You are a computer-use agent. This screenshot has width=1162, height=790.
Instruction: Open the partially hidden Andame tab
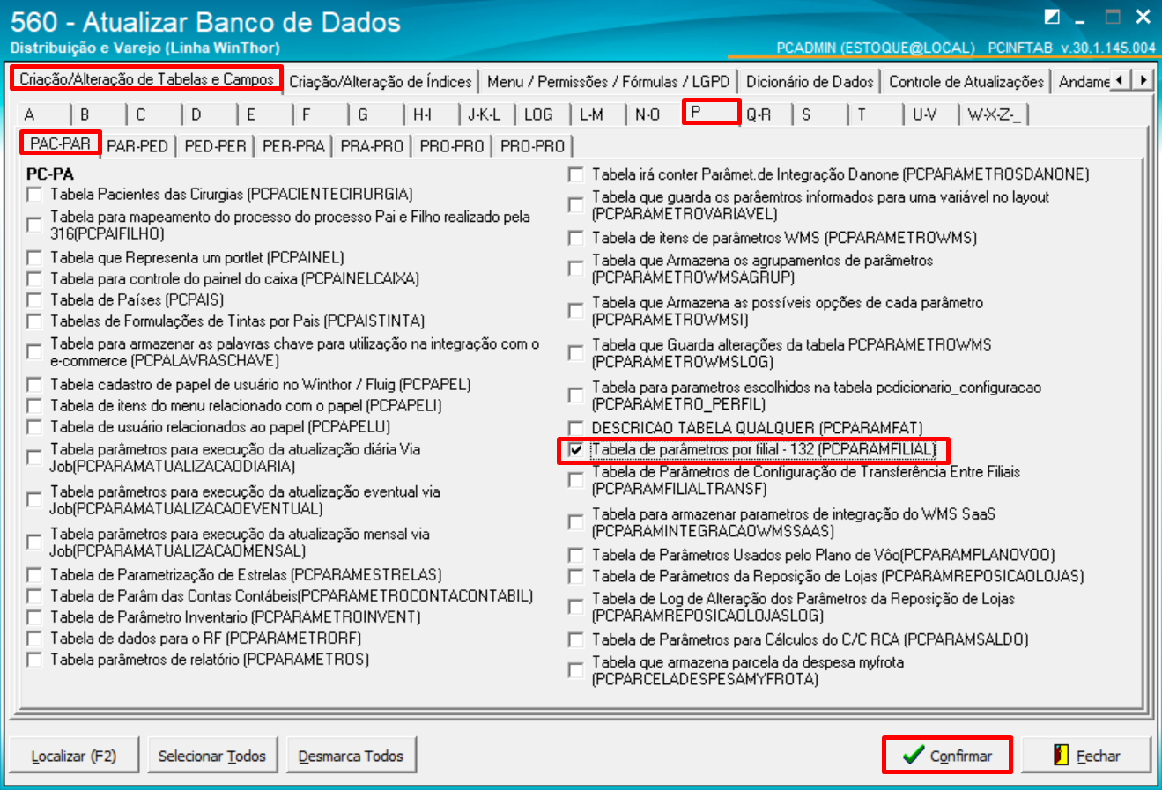click(x=1084, y=82)
